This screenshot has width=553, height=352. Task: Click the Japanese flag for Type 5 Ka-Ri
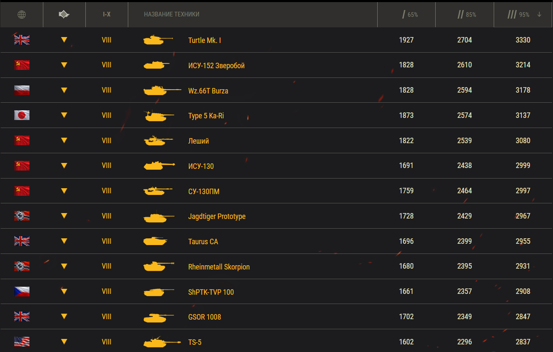pos(22,115)
